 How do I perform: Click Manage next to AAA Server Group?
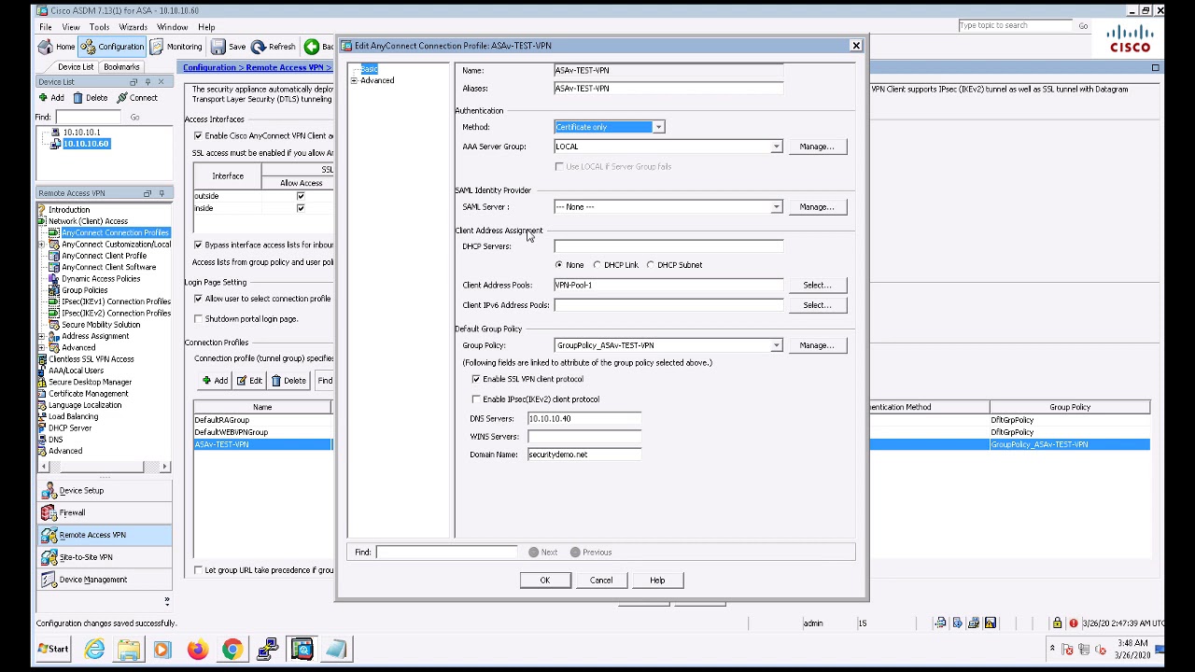[x=817, y=147]
